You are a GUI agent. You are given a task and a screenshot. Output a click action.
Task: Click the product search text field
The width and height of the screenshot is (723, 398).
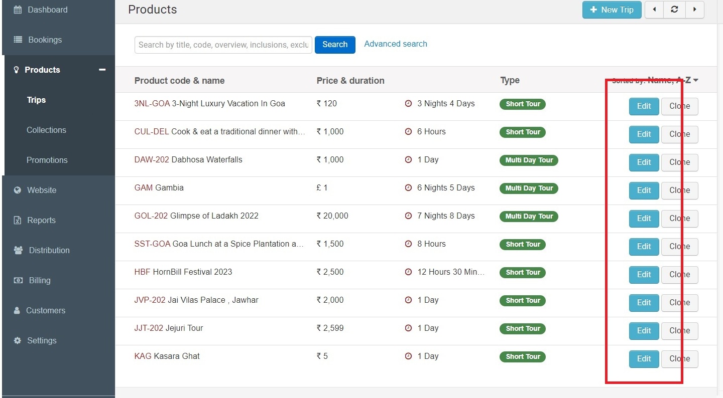[x=223, y=45]
